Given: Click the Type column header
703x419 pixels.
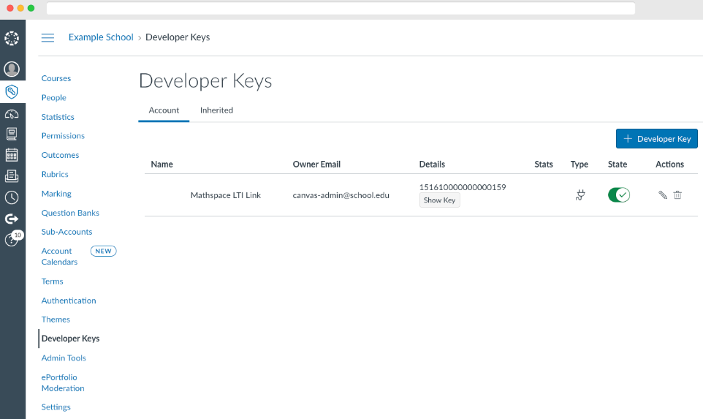Looking at the screenshot, I should 579,165.
